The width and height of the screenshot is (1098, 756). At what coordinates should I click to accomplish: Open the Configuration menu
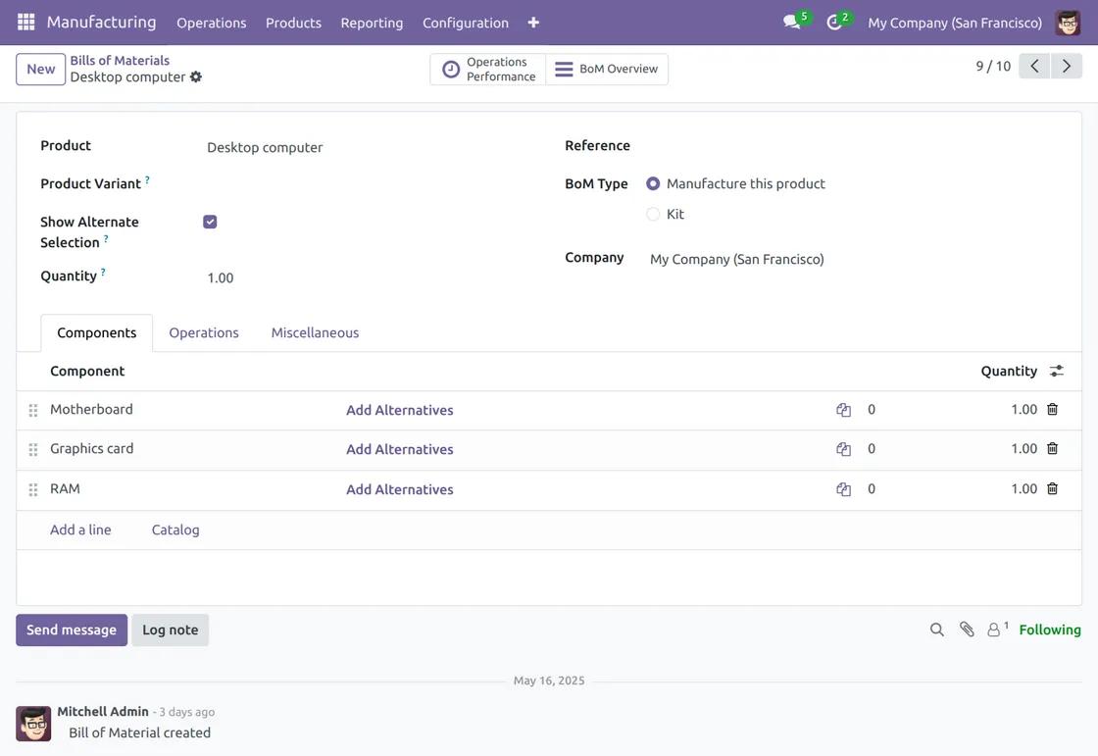[x=465, y=23]
